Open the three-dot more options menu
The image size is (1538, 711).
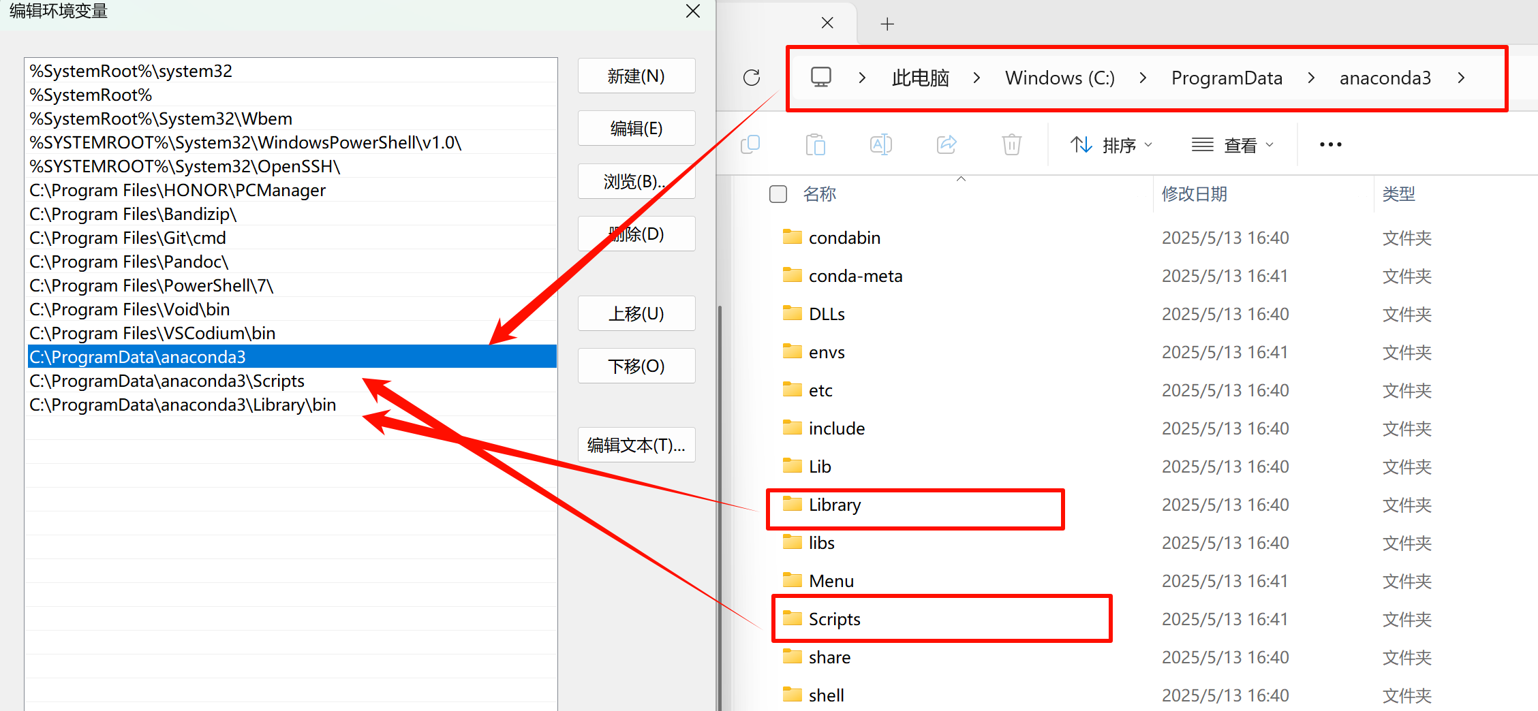(1330, 144)
